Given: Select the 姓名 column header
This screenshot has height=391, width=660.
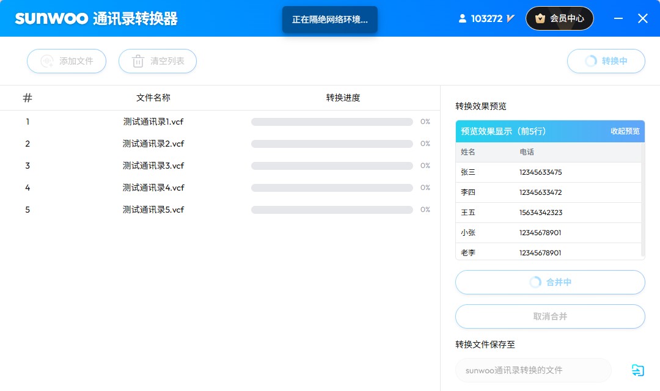Looking at the screenshot, I should pos(468,152).
